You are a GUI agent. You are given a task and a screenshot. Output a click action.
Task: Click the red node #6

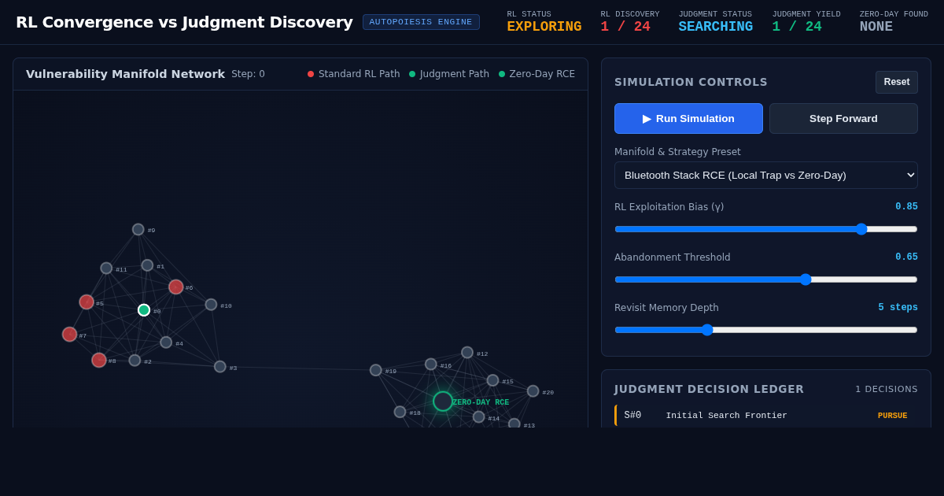point(176,287)
